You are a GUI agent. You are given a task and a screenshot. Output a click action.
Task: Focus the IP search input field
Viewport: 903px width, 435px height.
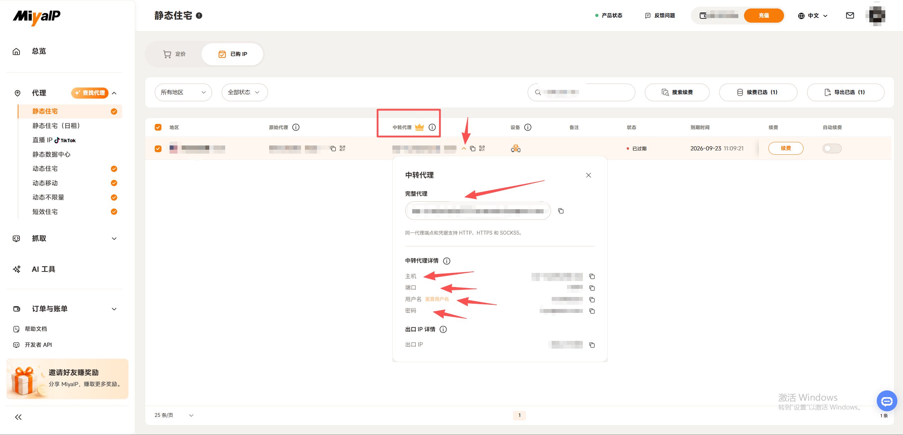click(581, 92)
